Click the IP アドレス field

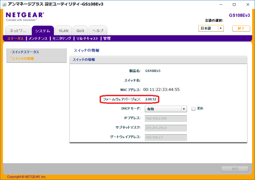[x=166, y=118]
